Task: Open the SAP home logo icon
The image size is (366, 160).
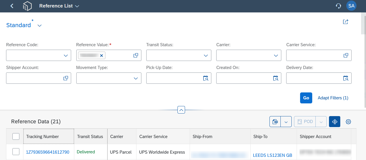Action: [x=27, y=6]
